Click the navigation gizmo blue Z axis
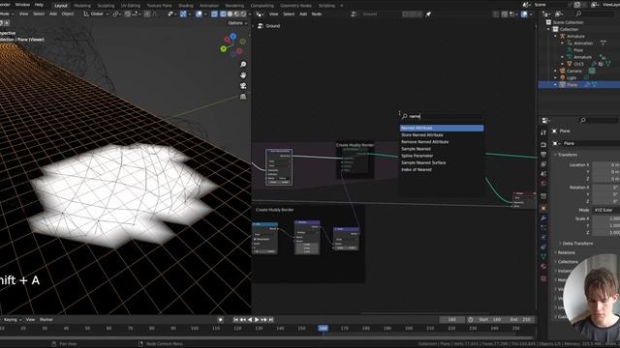 [x=233, y=37]
